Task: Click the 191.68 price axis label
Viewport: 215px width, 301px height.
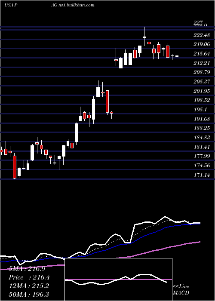Action: coord(202,119)
